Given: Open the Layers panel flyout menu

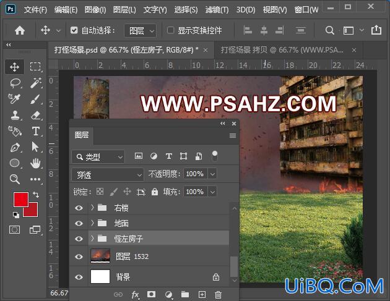Looking at the screenshot, I should tap(233, 135).
